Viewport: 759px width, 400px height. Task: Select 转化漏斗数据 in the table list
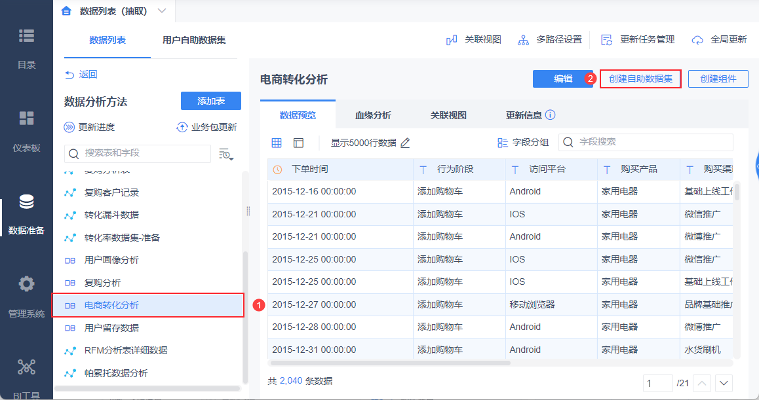[x=111, y=215]
